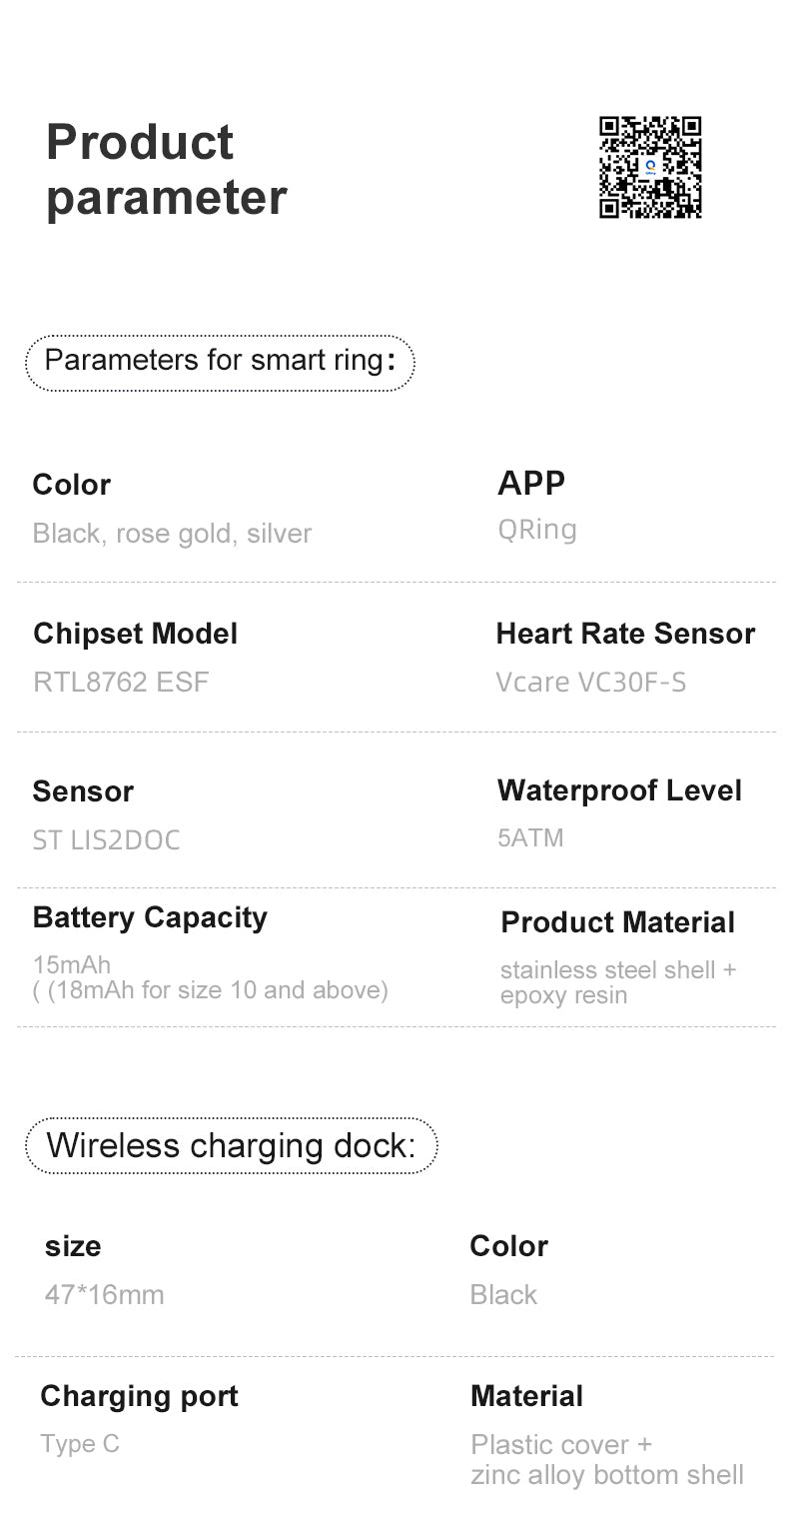799x1518 pixels.
Task: Click the stainless steel shell text
Action: 617,969
